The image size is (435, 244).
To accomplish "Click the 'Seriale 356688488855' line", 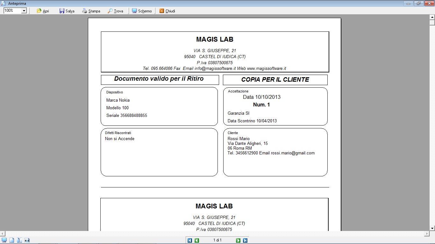I will point(127,115).
